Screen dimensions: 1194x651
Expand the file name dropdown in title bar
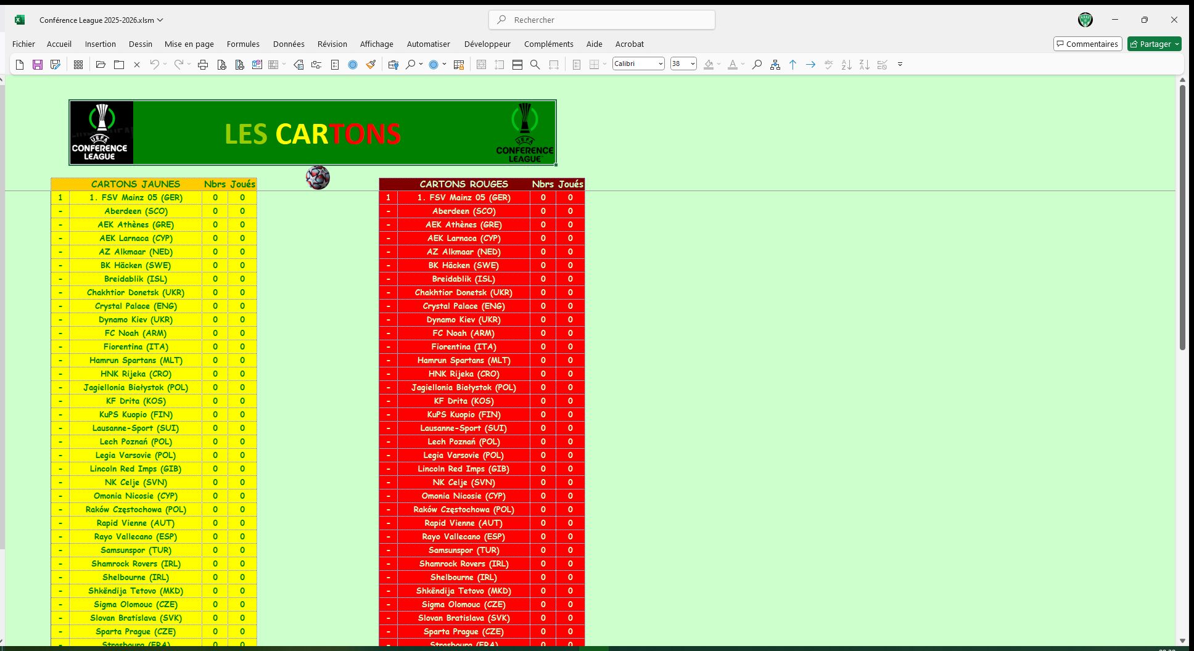point(160,20)
